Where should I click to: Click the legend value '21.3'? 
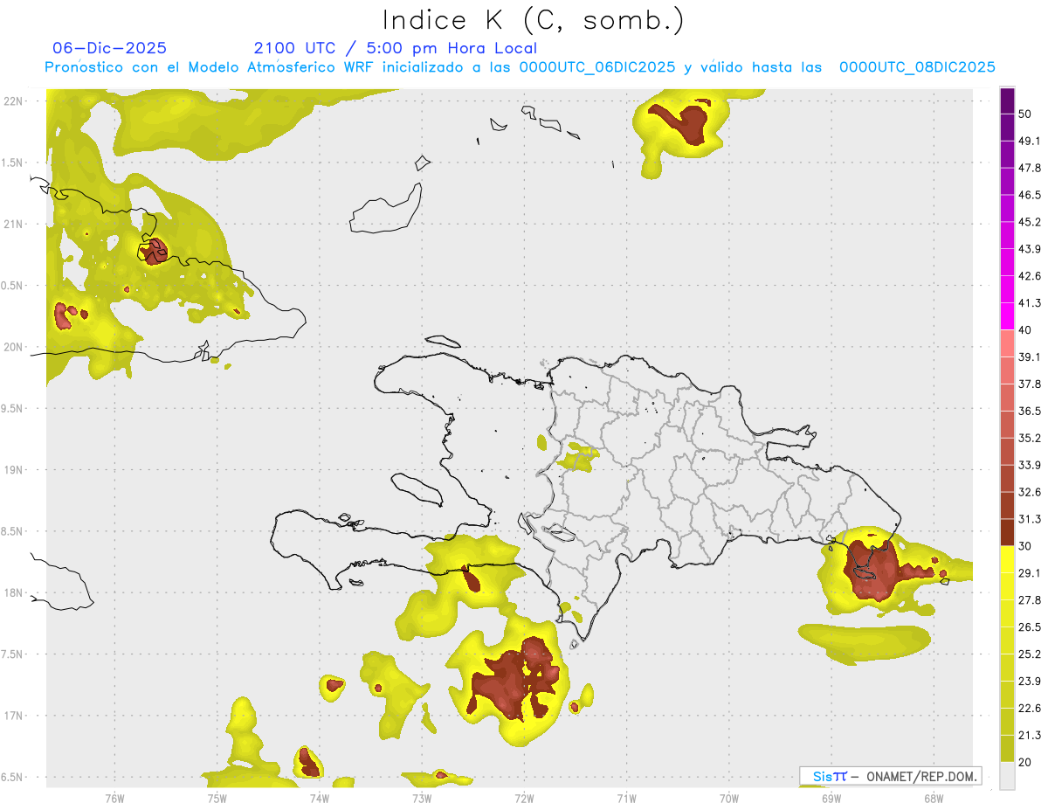1030,736
